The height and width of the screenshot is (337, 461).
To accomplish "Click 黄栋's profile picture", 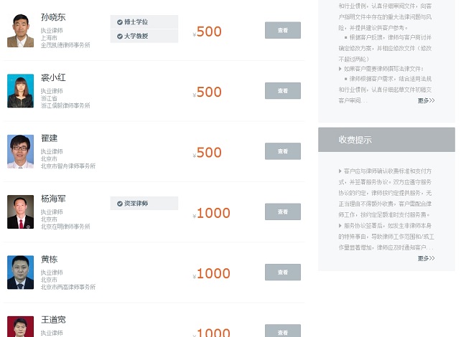I will pos(20,272).
